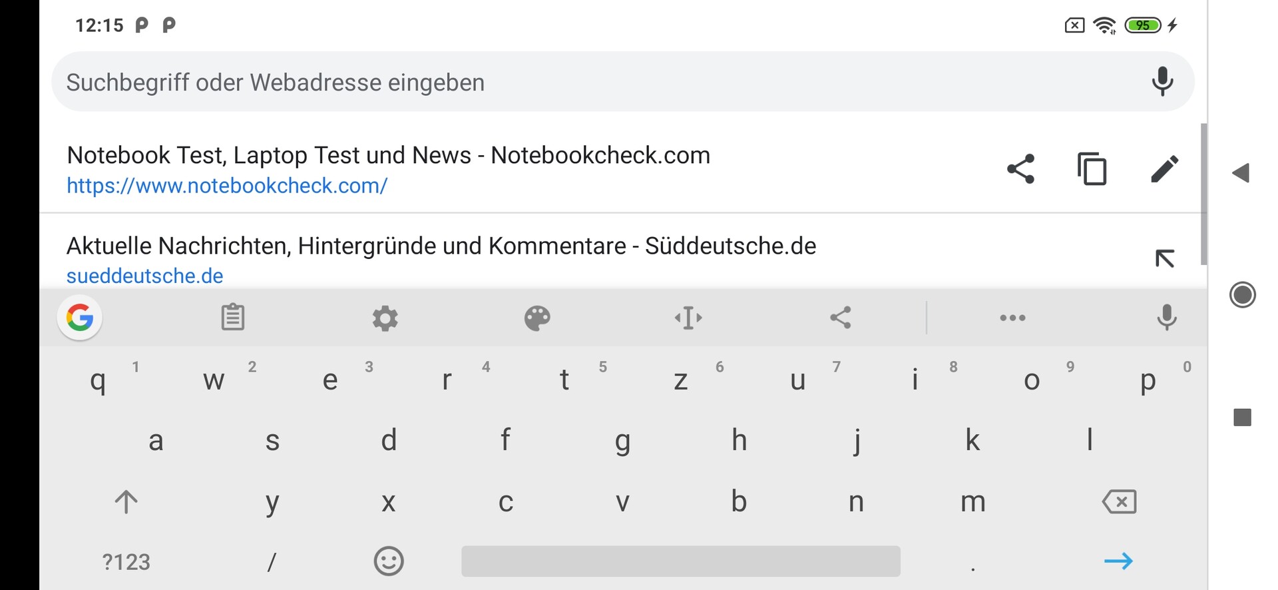Viewport: 1278px width, 590px height.
Task: Select the text editing cursor tool
Action: pos(688,318)
